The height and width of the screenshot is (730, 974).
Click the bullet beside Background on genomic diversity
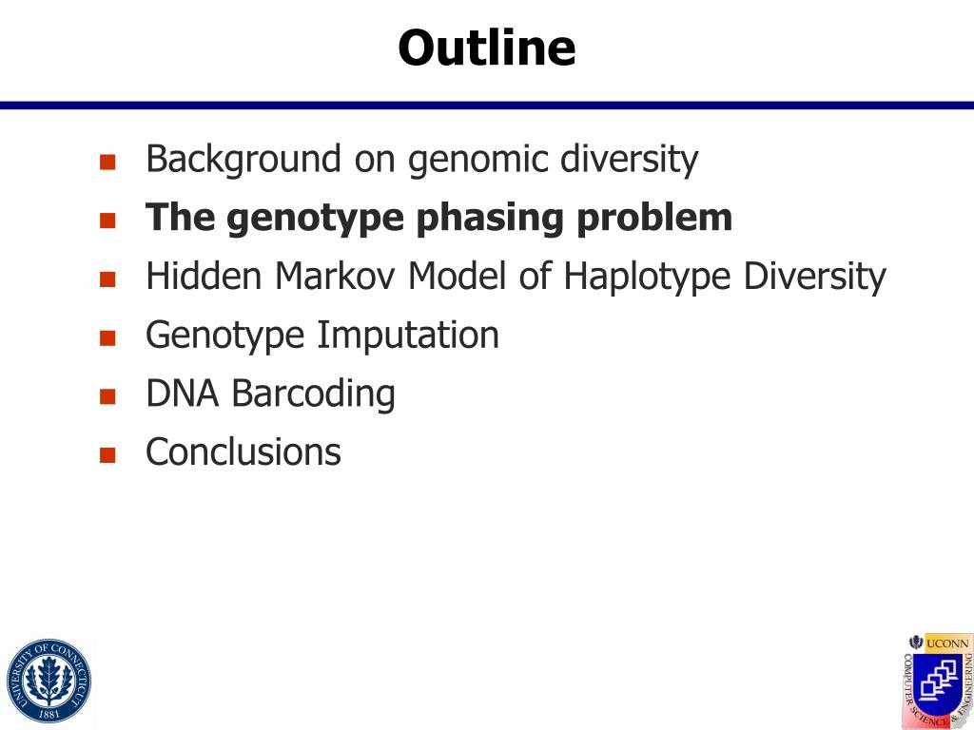[107, 162]
